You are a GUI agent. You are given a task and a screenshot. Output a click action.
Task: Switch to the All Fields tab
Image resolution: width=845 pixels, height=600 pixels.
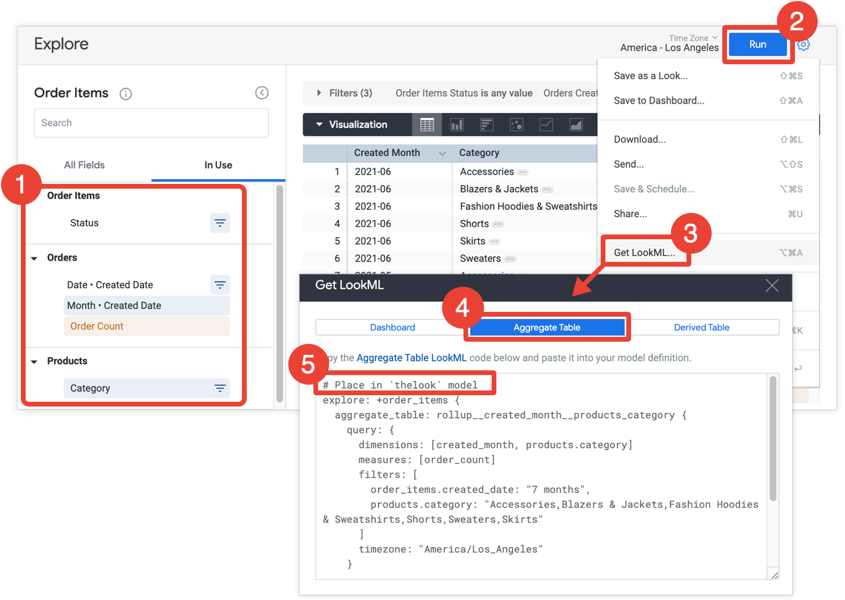coord(84,165)
